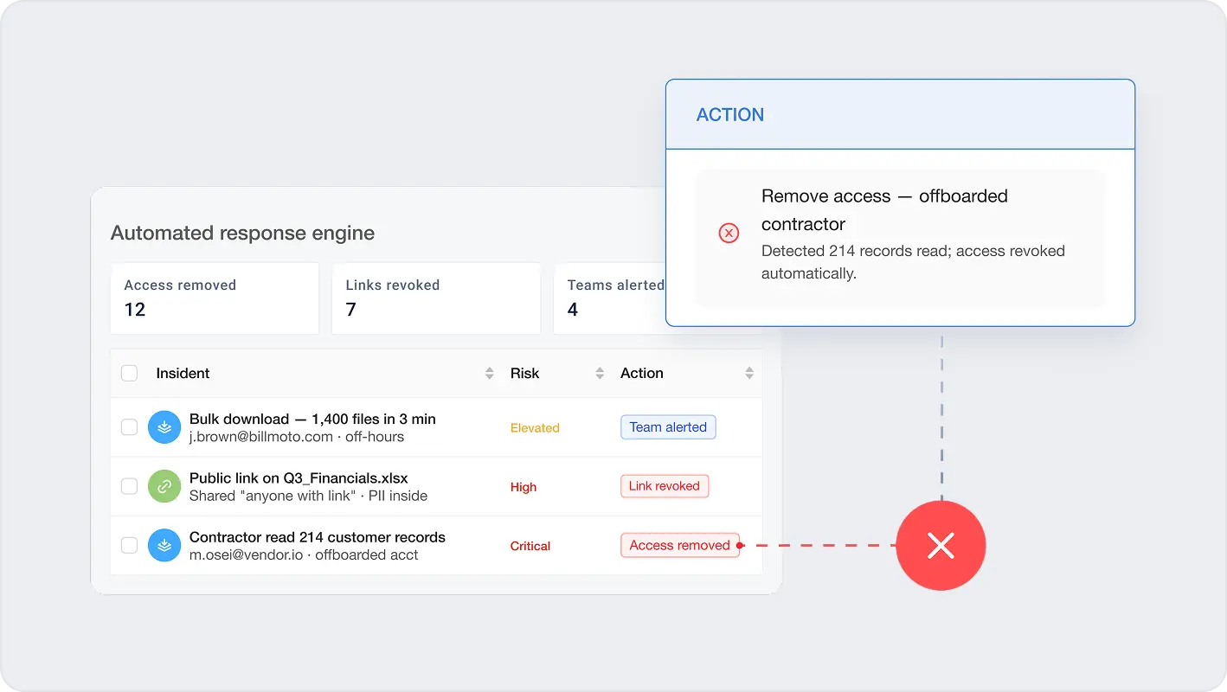Image resolution: width=1227 pixels, height=692 pixels.
Task: Click the 'Automated response engine' heading
Action: click(x=243, y=233)
